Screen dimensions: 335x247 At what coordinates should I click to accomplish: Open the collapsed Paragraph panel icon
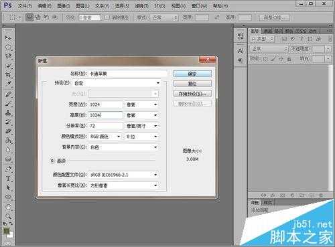tap(241, 60)
